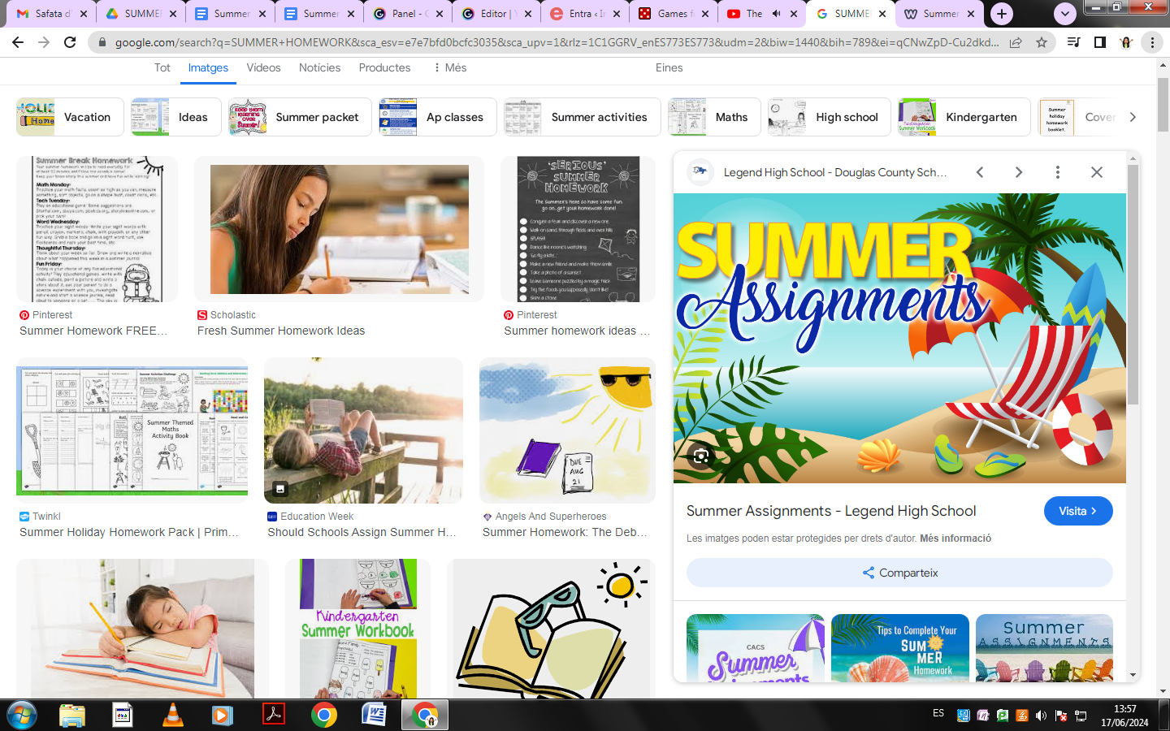Image resolution: width=1170 pixels, height=731 pixels.
Task: Switch to the Videos search tab
Action: click(263, 67)
